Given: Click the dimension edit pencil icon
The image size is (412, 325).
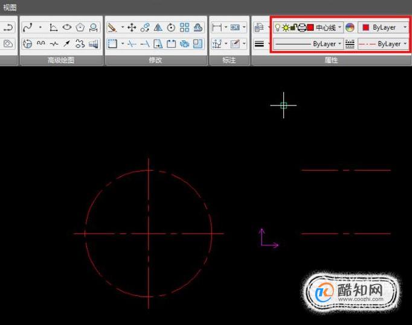Looking at the screenshot, I should click(x=235, y=43).
